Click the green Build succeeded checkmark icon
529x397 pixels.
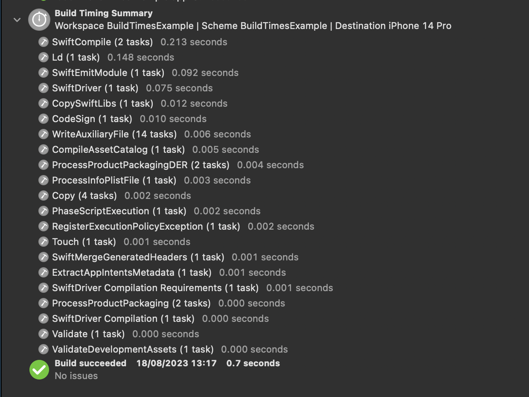point(39,370)
